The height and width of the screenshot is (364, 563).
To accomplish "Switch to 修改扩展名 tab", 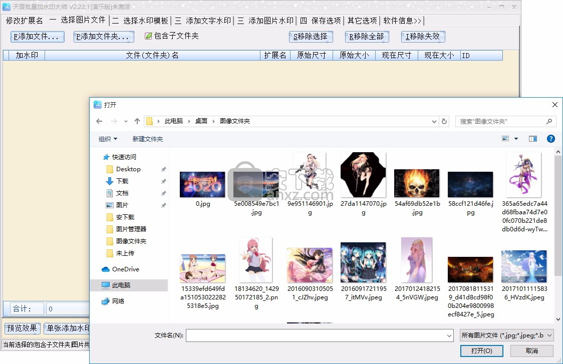I will click(24, 21).
